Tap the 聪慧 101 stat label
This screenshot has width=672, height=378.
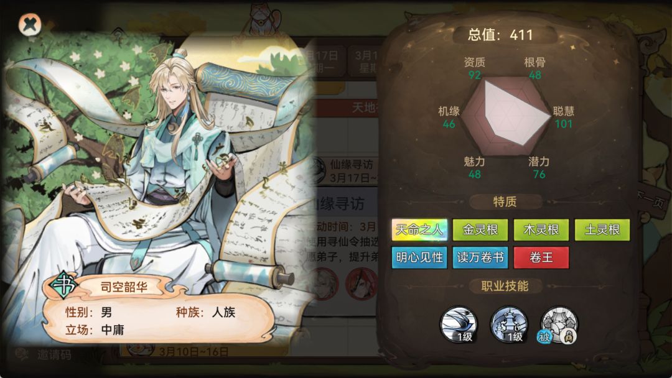(x=564, y=118)
